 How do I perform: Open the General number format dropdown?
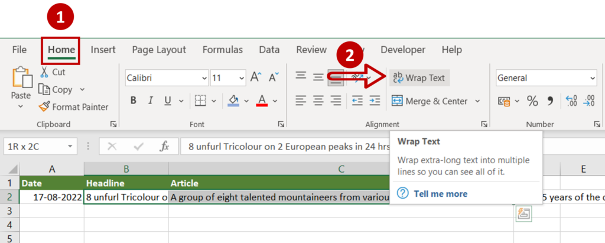(x=593, y=78)
